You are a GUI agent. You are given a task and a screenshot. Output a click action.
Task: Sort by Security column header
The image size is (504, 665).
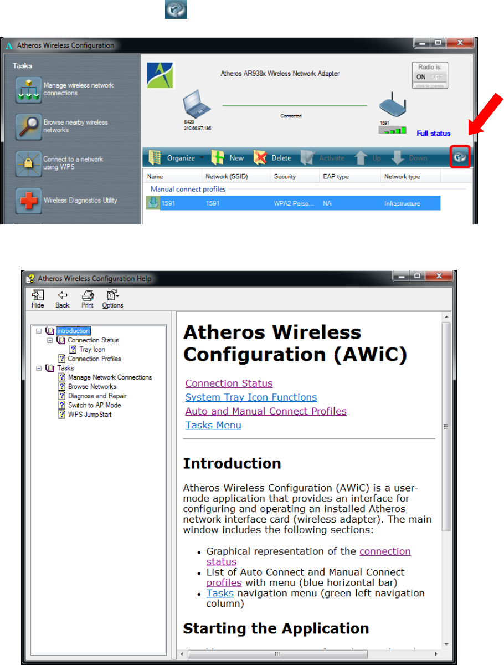(294, 177)
